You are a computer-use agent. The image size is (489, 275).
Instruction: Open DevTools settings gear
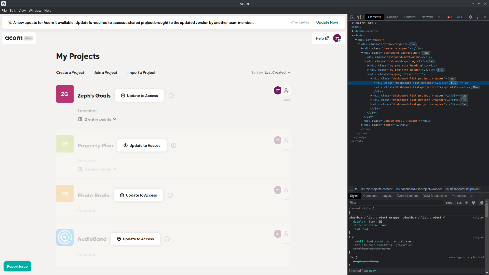click(470, 17)
